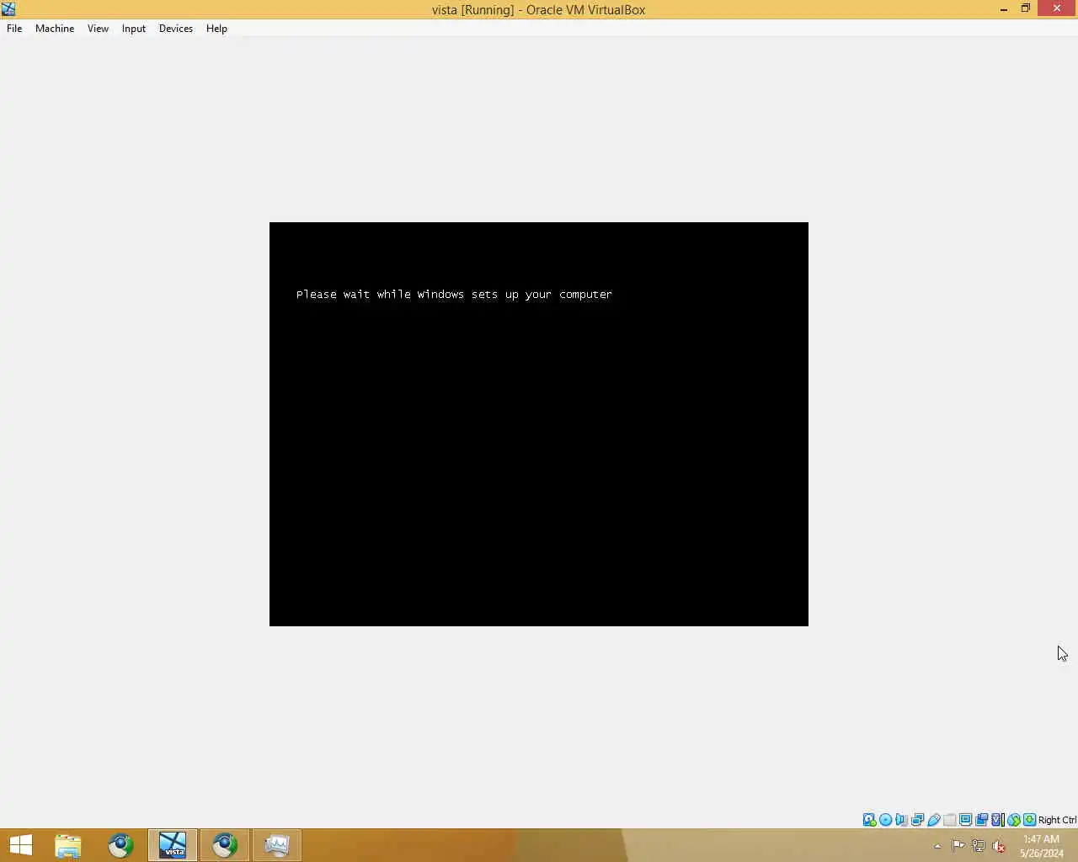
Task: Close the VirtualBox VM window
Action: pos(1057,9)
